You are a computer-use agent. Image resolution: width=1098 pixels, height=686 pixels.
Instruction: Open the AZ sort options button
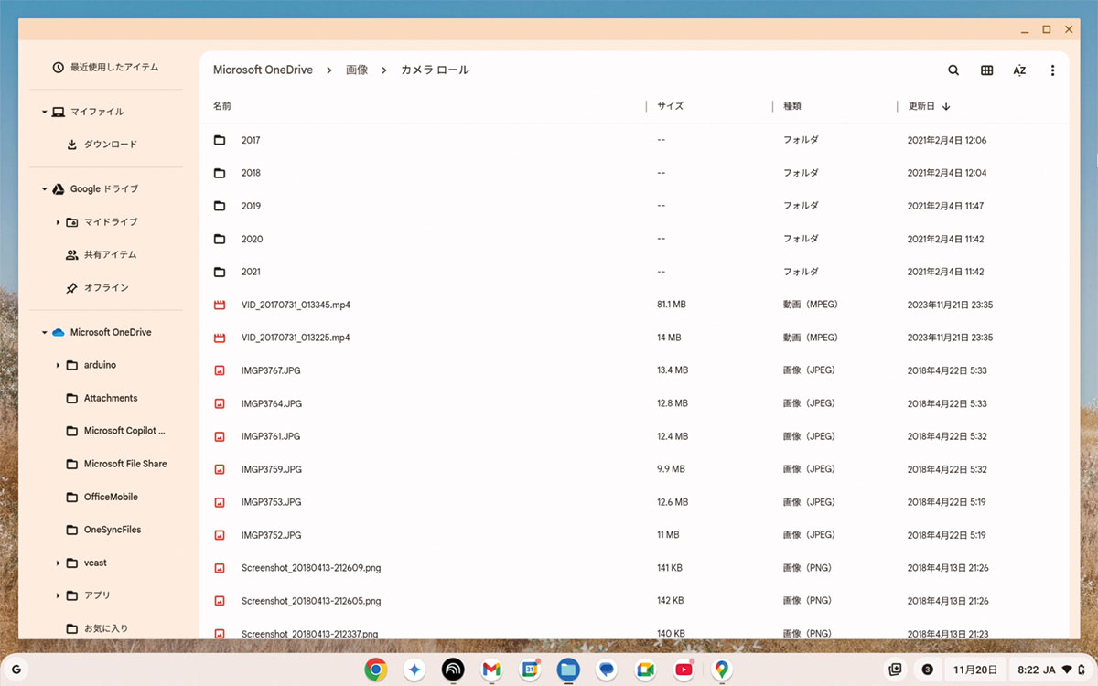1019,70
